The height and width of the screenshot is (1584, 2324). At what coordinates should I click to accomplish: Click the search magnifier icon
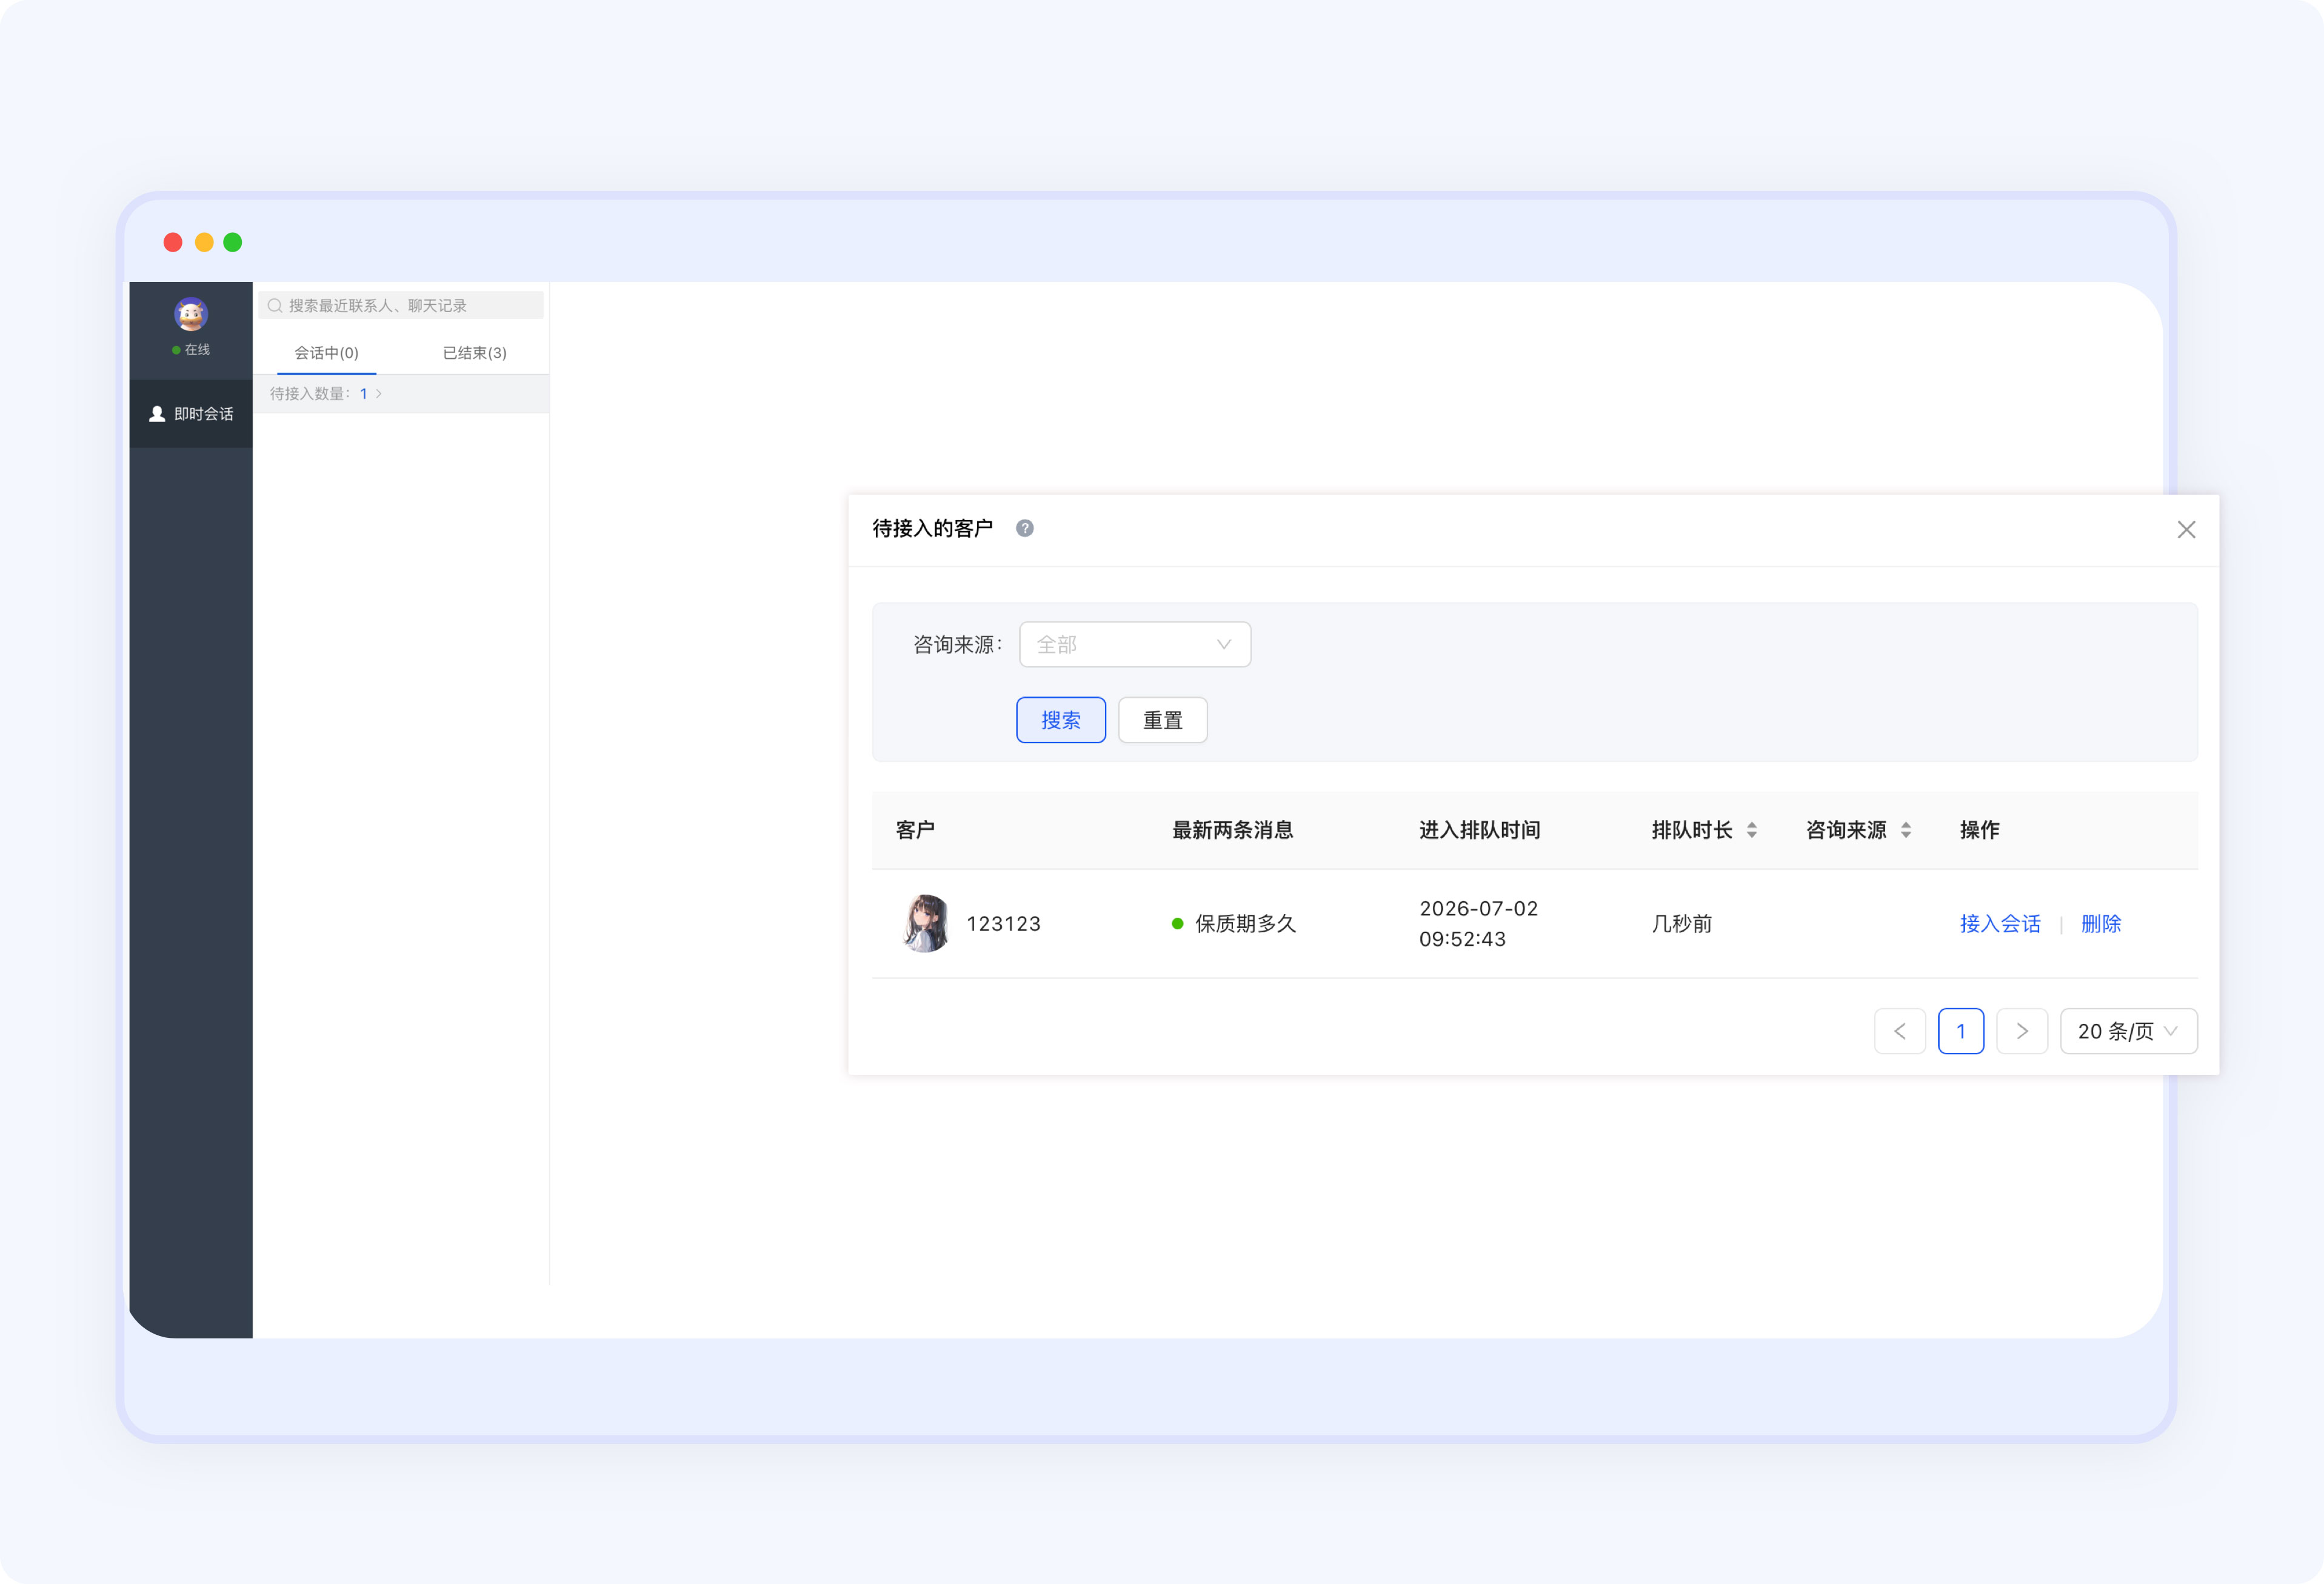274,306
